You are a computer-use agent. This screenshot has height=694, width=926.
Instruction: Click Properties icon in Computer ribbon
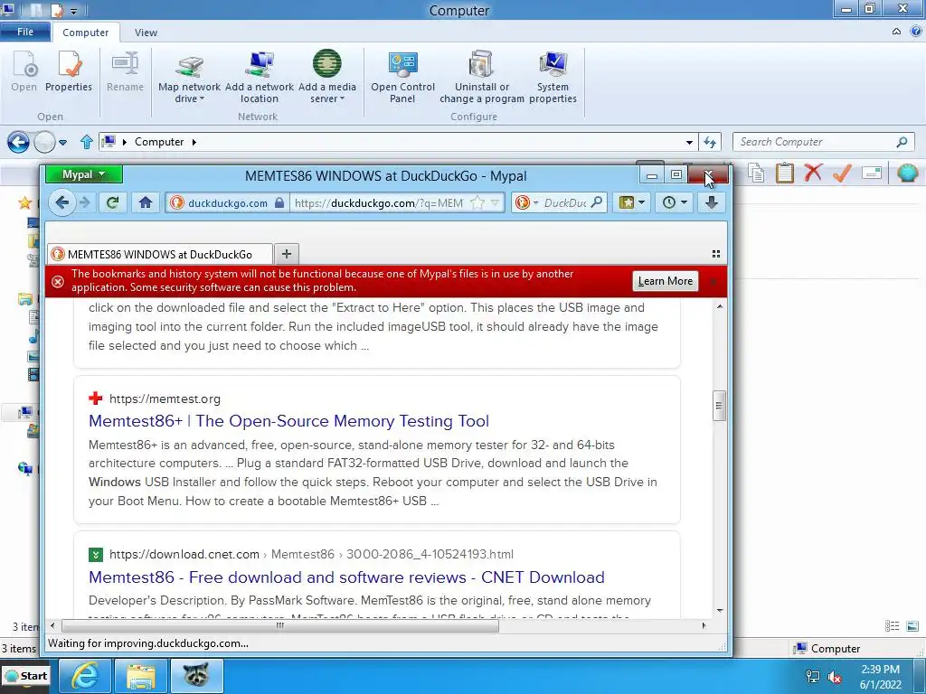[69, 72]
